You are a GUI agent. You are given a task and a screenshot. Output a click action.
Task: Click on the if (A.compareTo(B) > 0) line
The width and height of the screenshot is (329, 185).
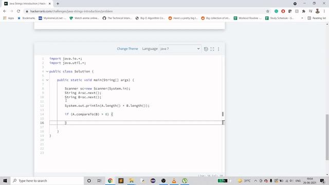tap(89, 114)
